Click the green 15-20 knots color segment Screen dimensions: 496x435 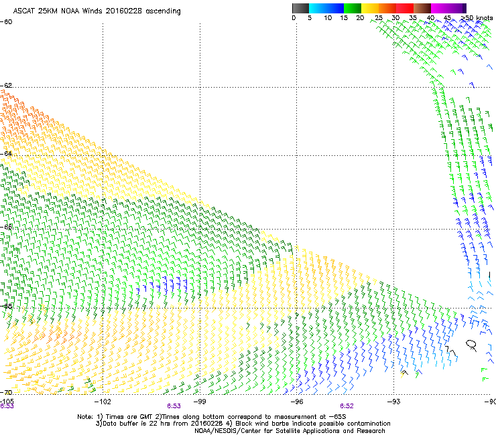[x=353, y=8]
